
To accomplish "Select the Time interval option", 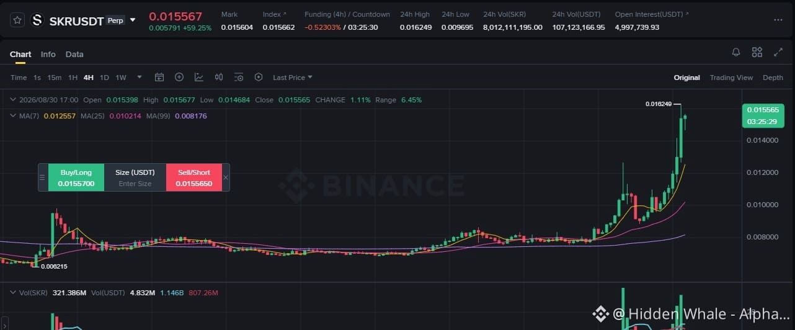I will point(19,78).
